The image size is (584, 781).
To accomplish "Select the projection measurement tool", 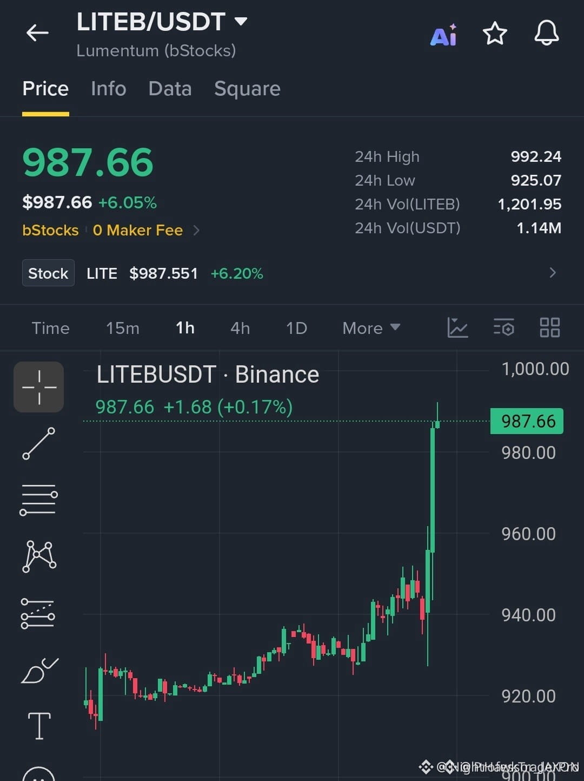I will [38, 613].
